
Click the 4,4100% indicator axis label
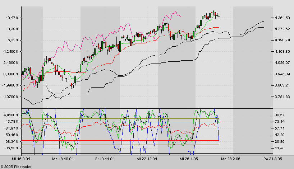[x=11, y=115]
